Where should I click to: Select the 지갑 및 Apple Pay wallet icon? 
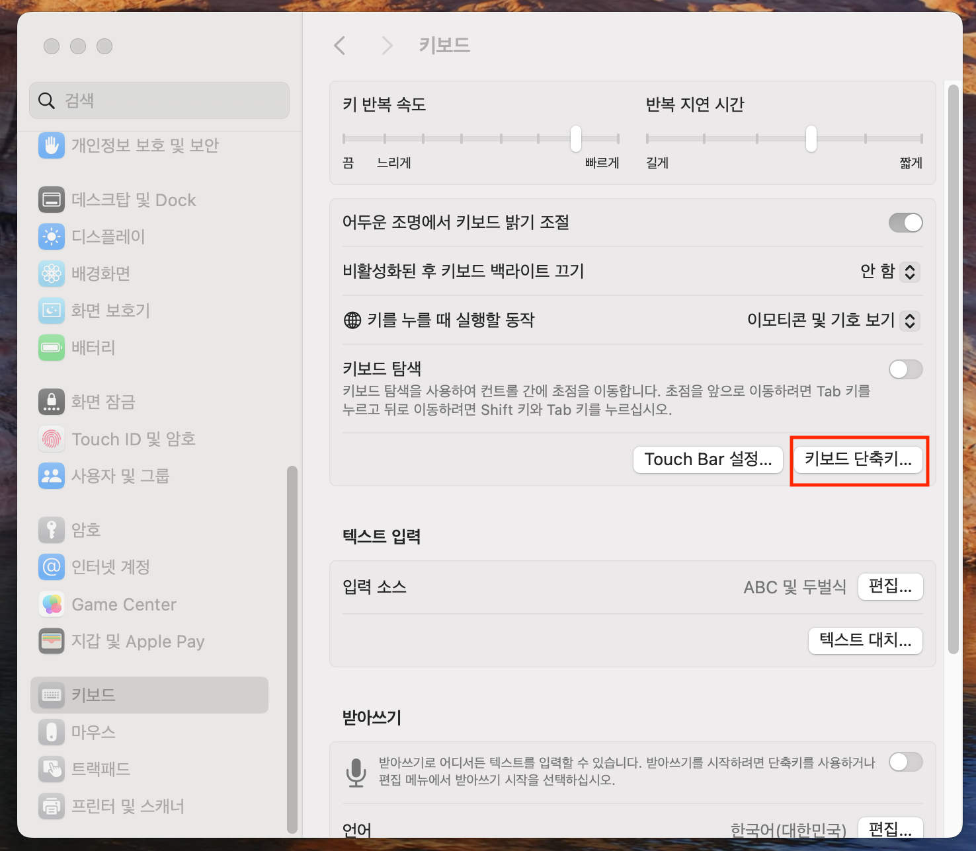coord(52,641)
